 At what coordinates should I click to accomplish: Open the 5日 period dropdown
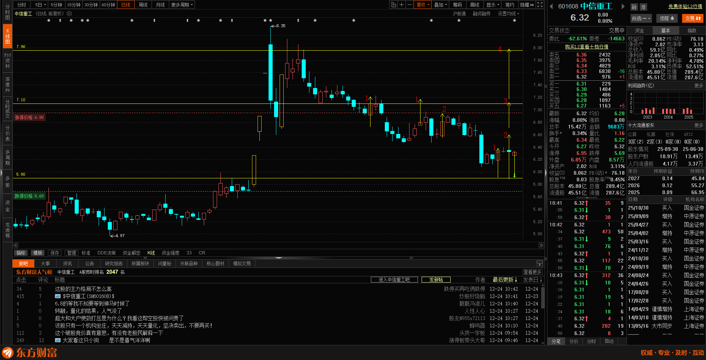click(40, 5)
